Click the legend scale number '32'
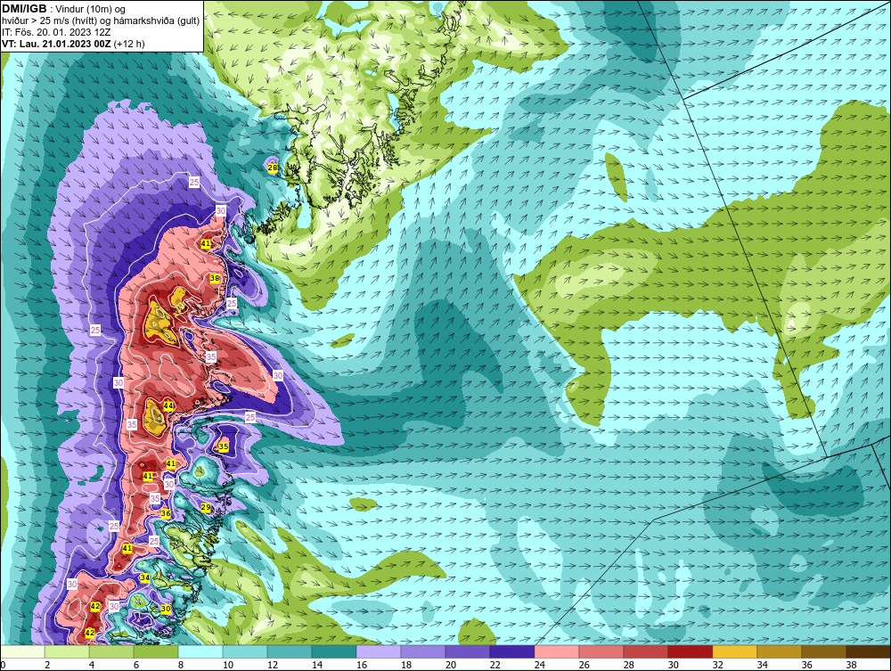891x671 pixels. [716, 666]
